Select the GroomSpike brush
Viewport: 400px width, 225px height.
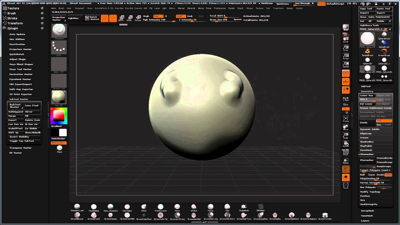pos(275,216)
